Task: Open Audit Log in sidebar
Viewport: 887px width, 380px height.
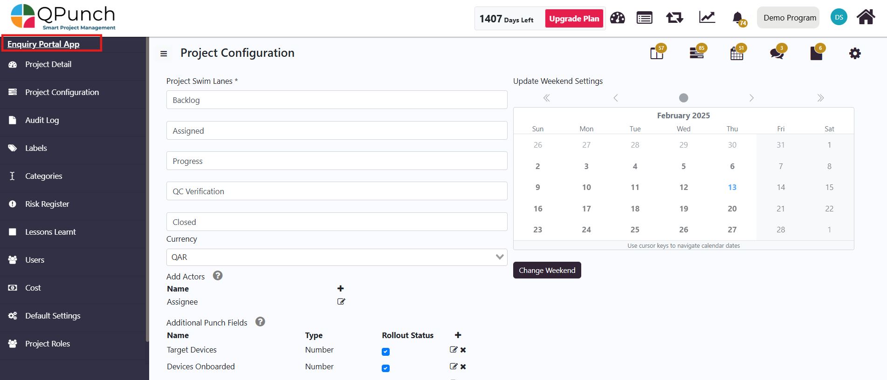Action: [x=73, y=120]
